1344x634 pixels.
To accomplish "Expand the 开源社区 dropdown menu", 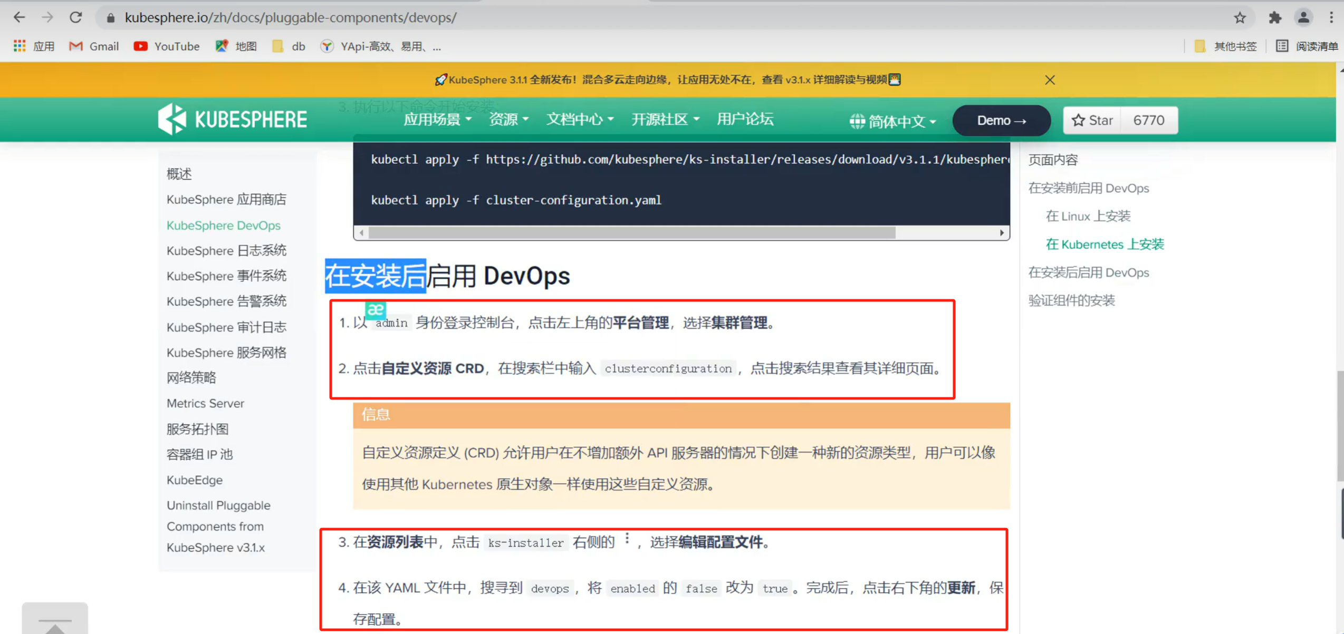I will coord(666,120).
